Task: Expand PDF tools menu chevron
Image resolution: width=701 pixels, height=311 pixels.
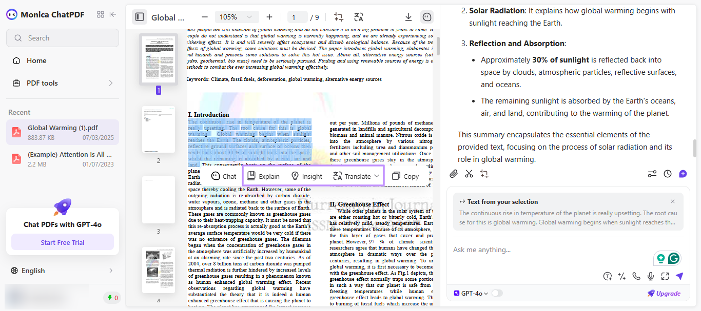Action: [x=111, y=83]
